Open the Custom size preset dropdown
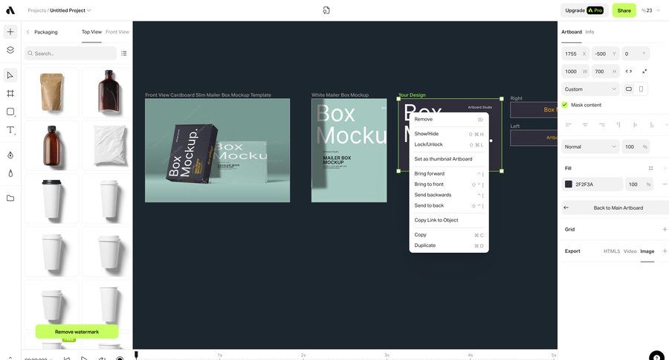The width and height of the screenshot is (669, 360). [x=590, y=89]
